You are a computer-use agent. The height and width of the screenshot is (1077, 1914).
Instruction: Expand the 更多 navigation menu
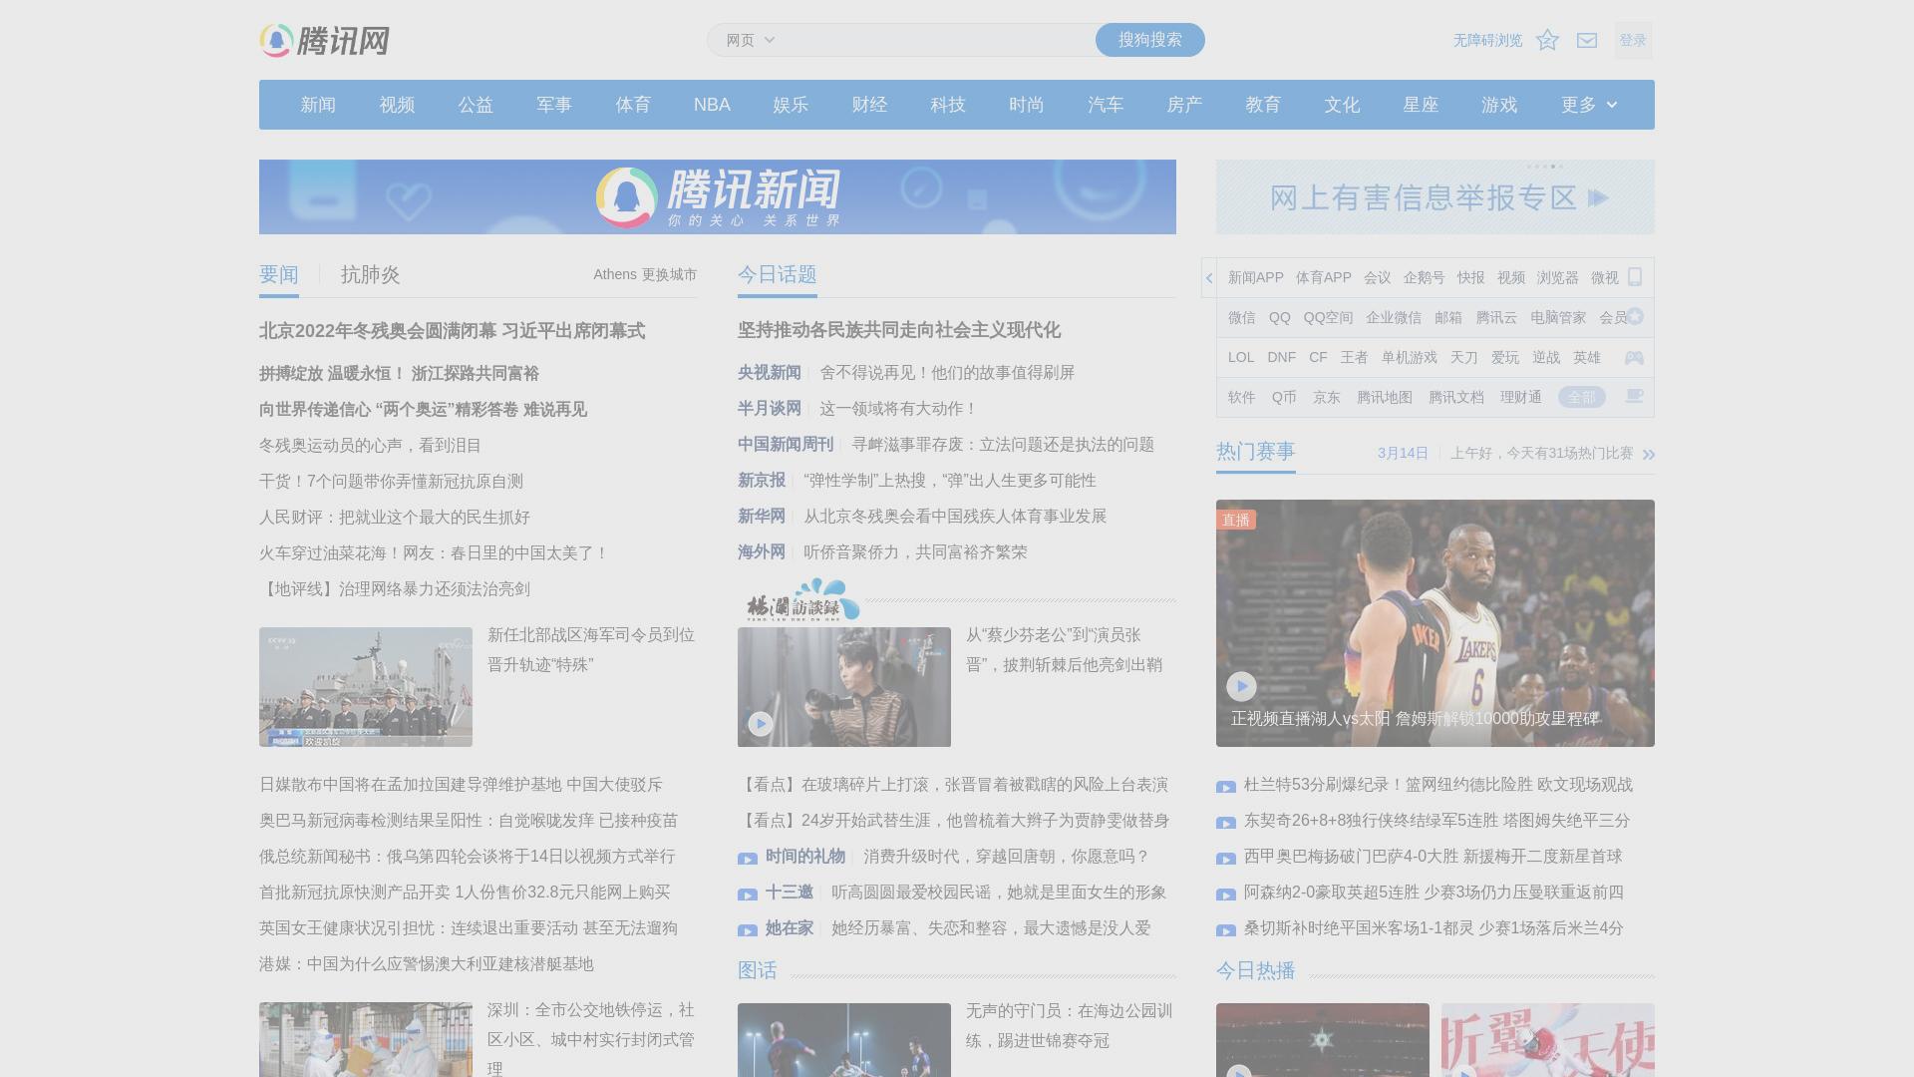1589,105
